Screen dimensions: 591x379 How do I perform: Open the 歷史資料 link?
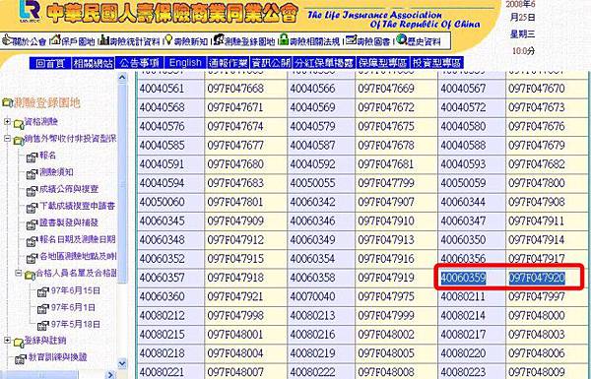pyautogui.click(x=424, y=41)
